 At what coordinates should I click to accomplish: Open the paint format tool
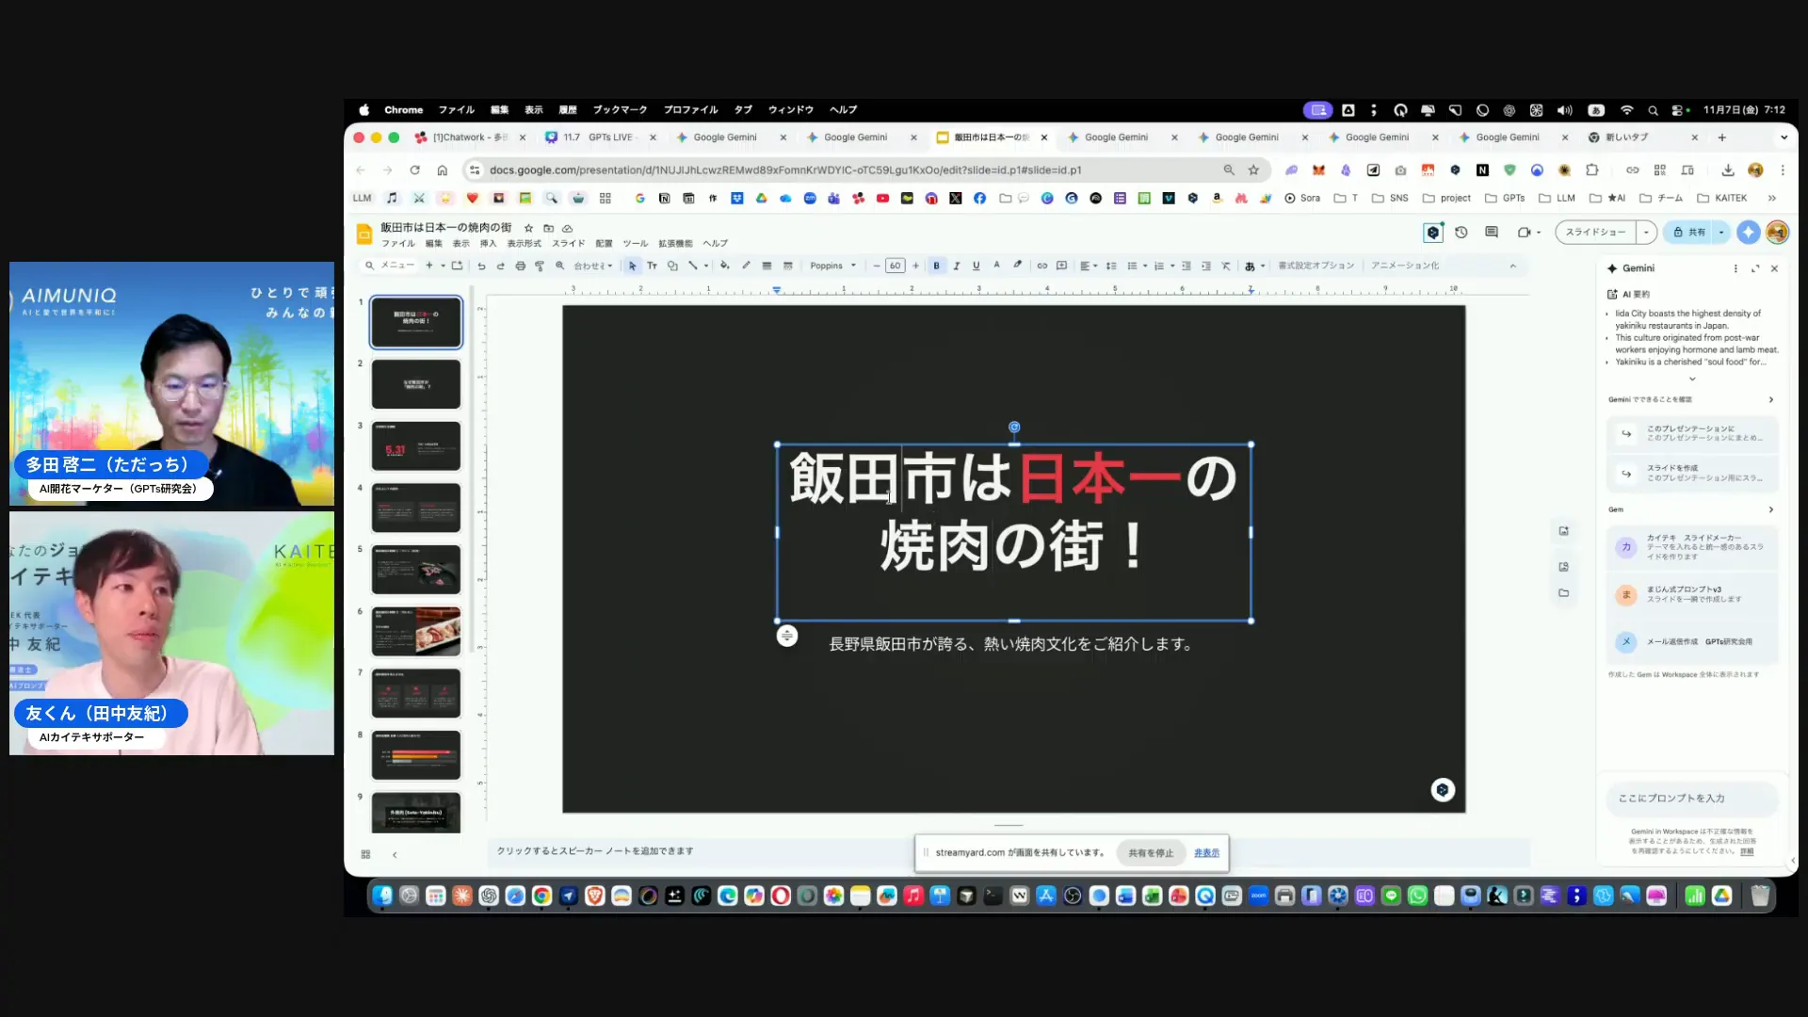click(x=540, y=266)
